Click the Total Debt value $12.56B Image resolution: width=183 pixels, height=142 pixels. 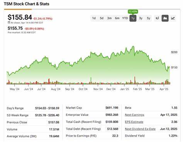coord(113,129)
